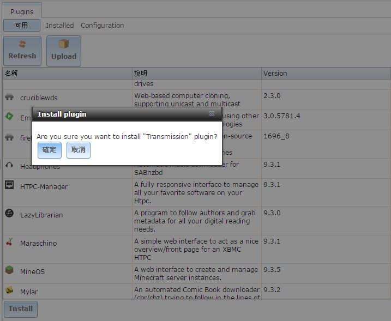Close the Install plugin dialog

[x=212, y=114]
